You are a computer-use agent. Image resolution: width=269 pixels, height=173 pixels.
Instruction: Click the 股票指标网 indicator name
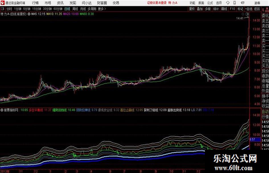(x=11, y=110)
